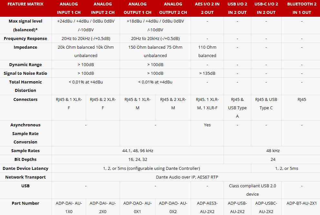This screenshot has height=215, width=320.
Task: Select the Class compliant USB 2.0 device cell
Action: [x=252, y=190]
